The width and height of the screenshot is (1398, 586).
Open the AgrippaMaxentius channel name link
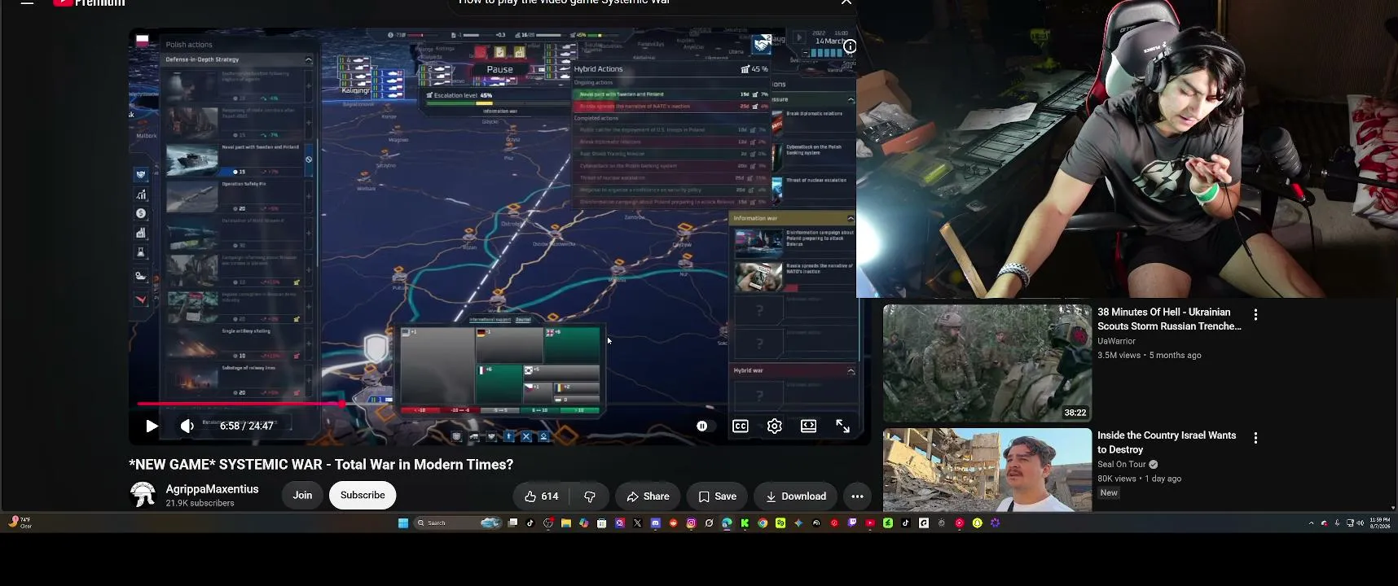coord(212,489)
